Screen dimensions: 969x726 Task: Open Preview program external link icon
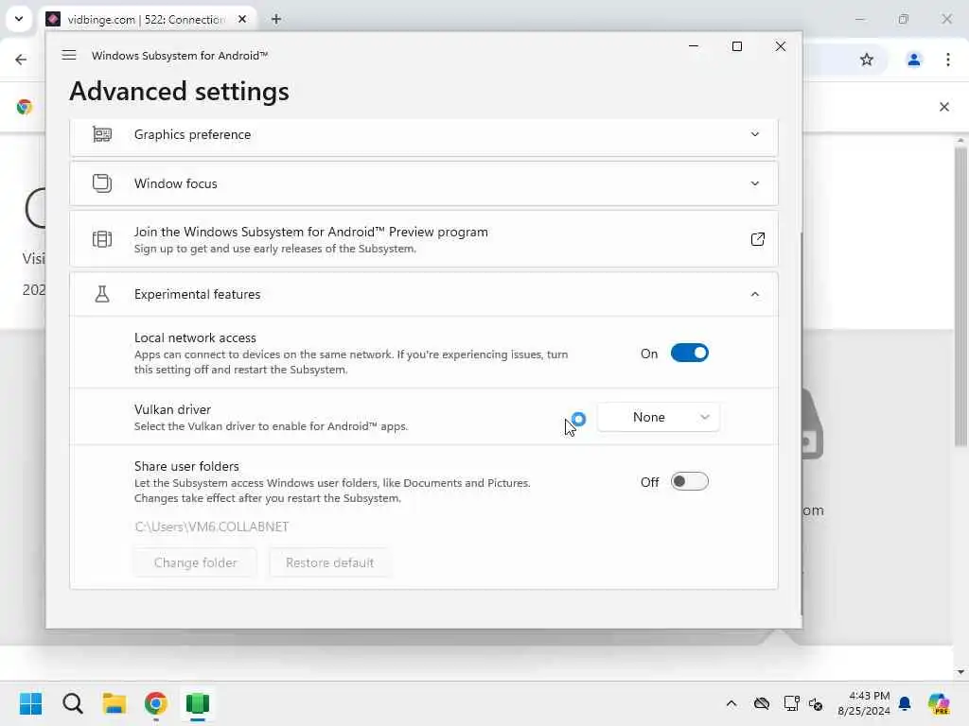757,239
